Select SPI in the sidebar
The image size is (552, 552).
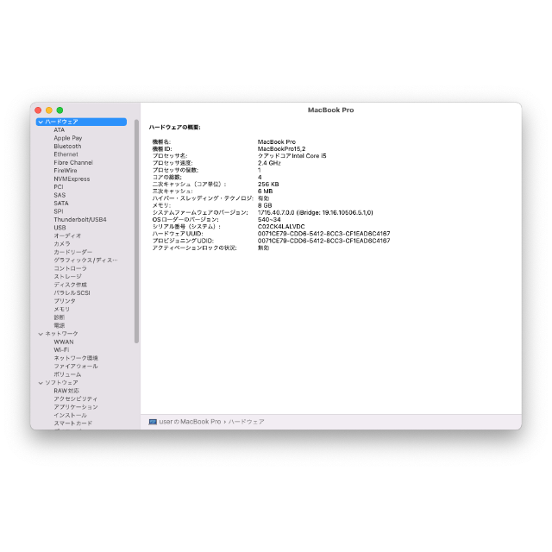(59, 211)
